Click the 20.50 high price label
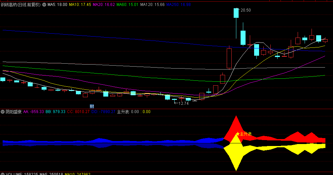The image size is (333, 175). coord(246,10)
